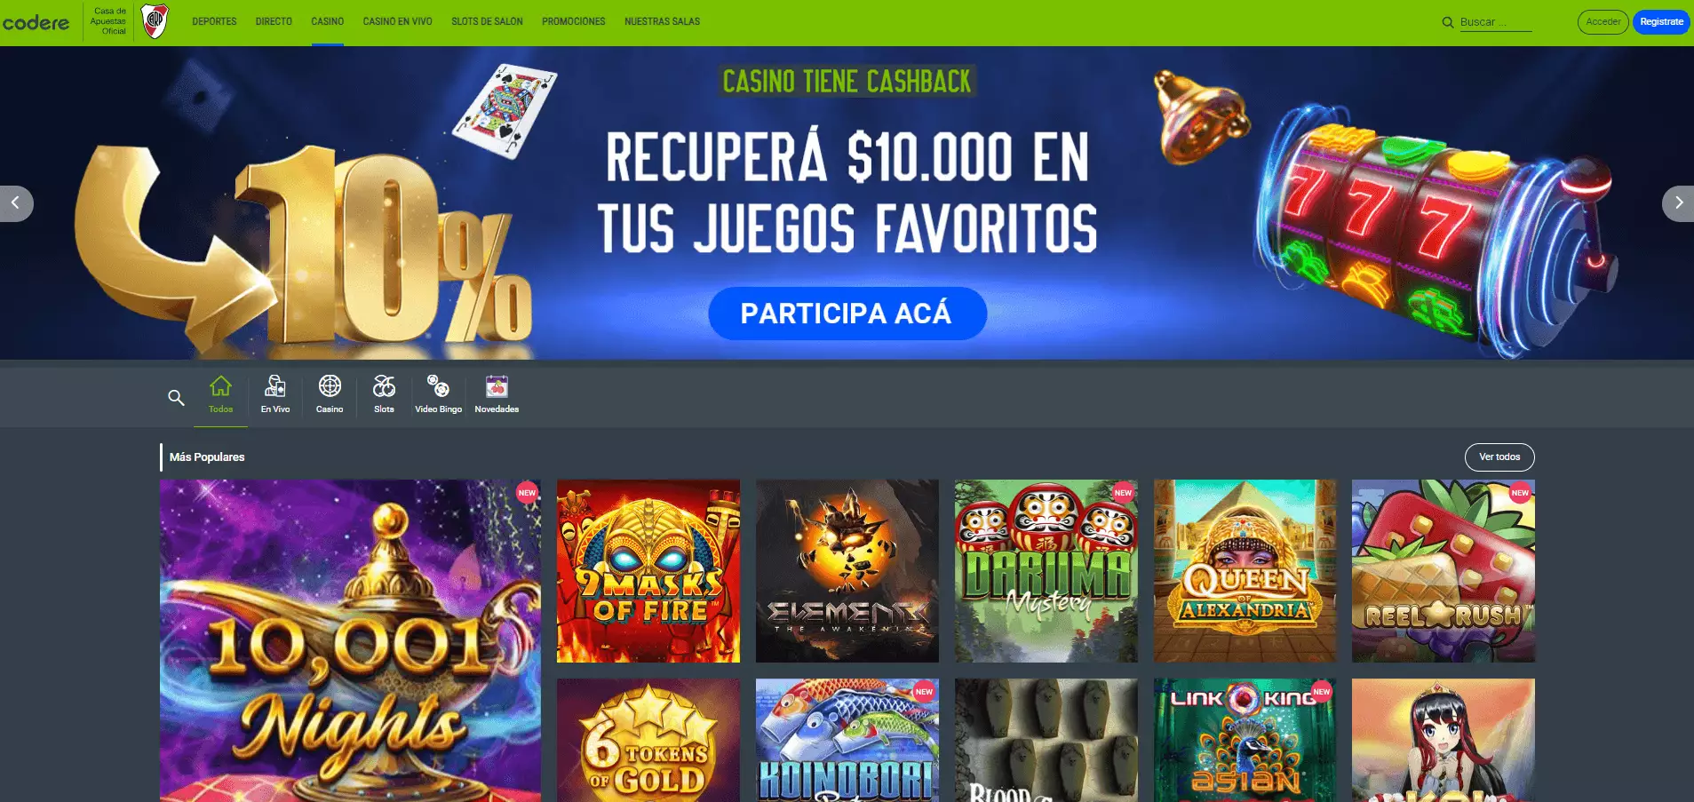Image resolution: width=1694 pixels, height=802 pixels.
Task: Click the Participa Acá banner button
Action: point(847,314)
